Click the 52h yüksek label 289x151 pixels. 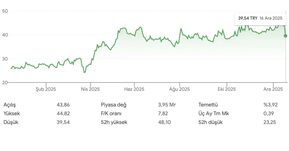point(114,122)
